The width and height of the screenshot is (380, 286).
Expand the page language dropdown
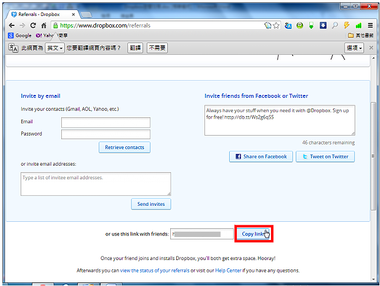55,48
